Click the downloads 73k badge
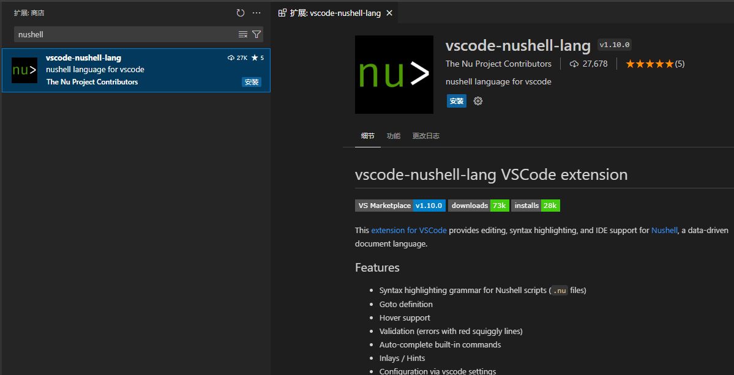734x375 pixels. click(478, 206)
